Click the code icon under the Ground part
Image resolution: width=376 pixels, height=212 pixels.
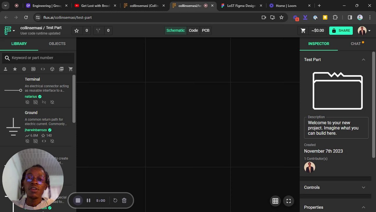coord(44,141)
